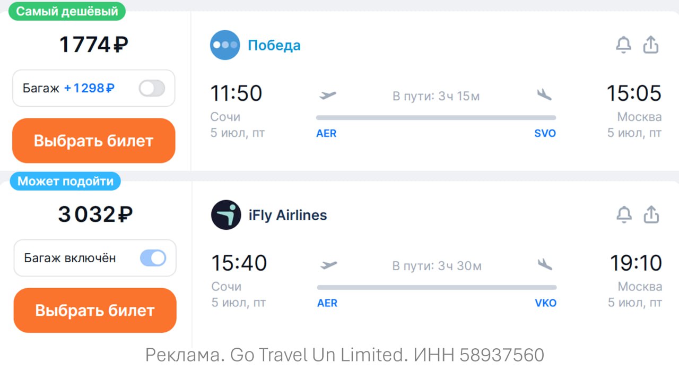Click the share icon on iFly Airlines ticket
Screen dimensions: 679x379
click(x=651, y=215)
